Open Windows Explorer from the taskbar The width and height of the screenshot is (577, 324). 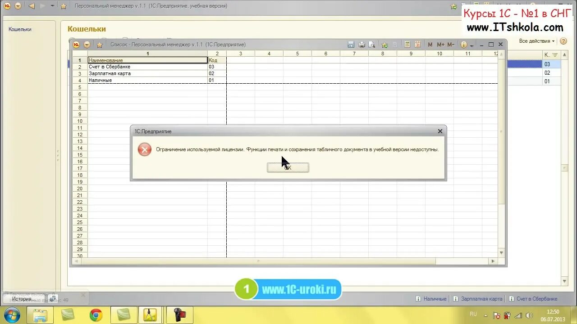40,315
